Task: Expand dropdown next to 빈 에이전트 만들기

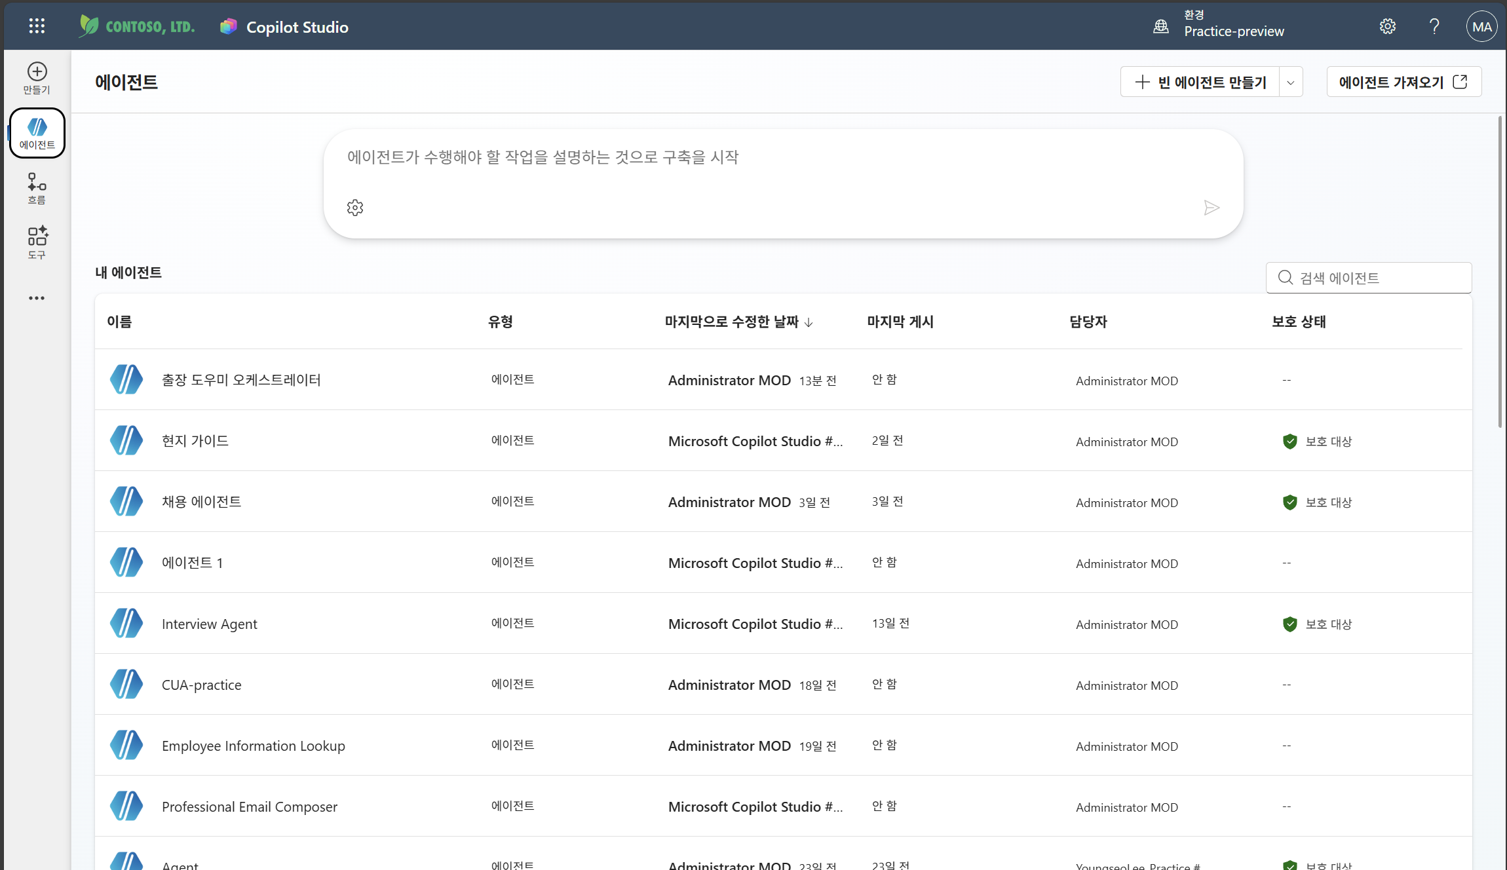Action: (x=1291, y=83)
